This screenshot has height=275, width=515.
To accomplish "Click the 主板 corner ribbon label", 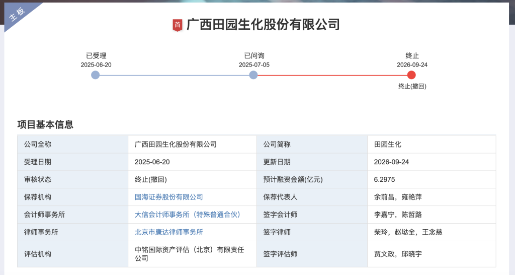I will tap(17, 14).
